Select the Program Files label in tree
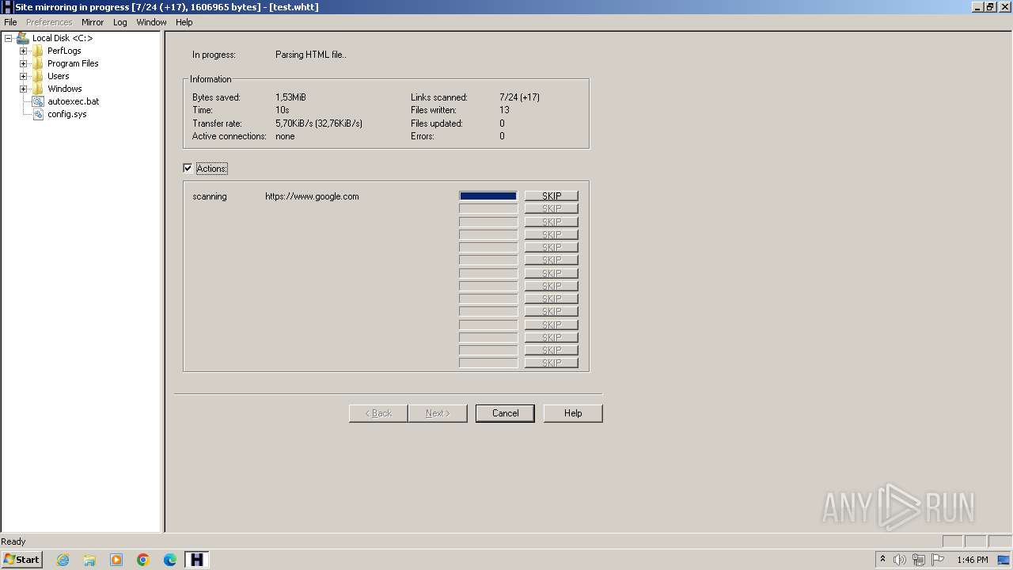Viewport: 1013px width, 570px height. pos(73,63)
